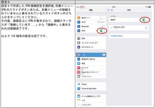This screenshot has width=155, height=108.
Task: Tap the Sounds (サウンド) icon
Action: 79,68
